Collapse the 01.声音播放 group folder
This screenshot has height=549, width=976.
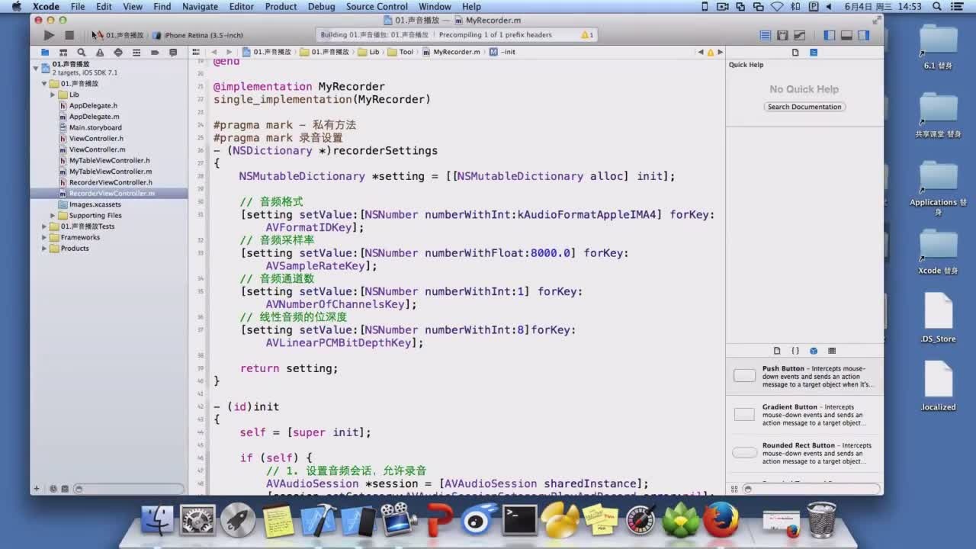[x=44, y=84]
